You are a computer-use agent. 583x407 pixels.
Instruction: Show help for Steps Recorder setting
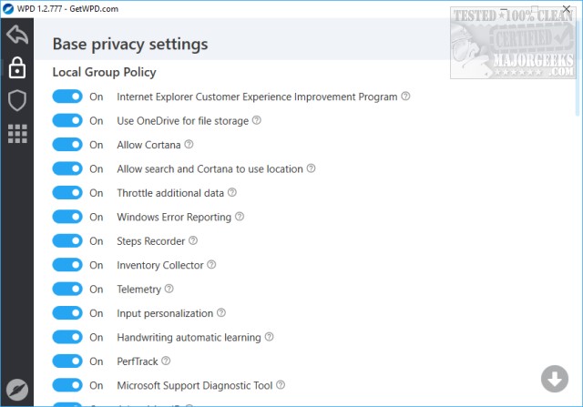[x=193, y=241]
